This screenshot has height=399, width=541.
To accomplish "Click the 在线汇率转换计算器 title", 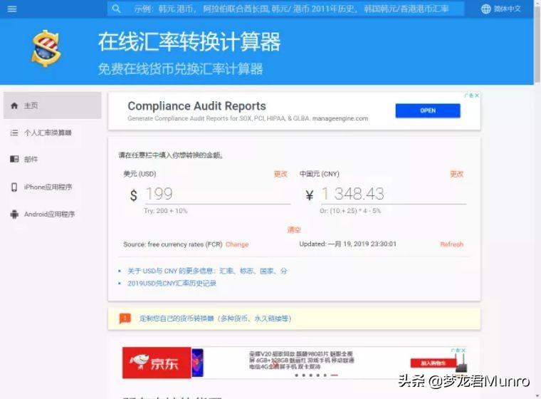I will pyautogui.click(x=189, y=42).
